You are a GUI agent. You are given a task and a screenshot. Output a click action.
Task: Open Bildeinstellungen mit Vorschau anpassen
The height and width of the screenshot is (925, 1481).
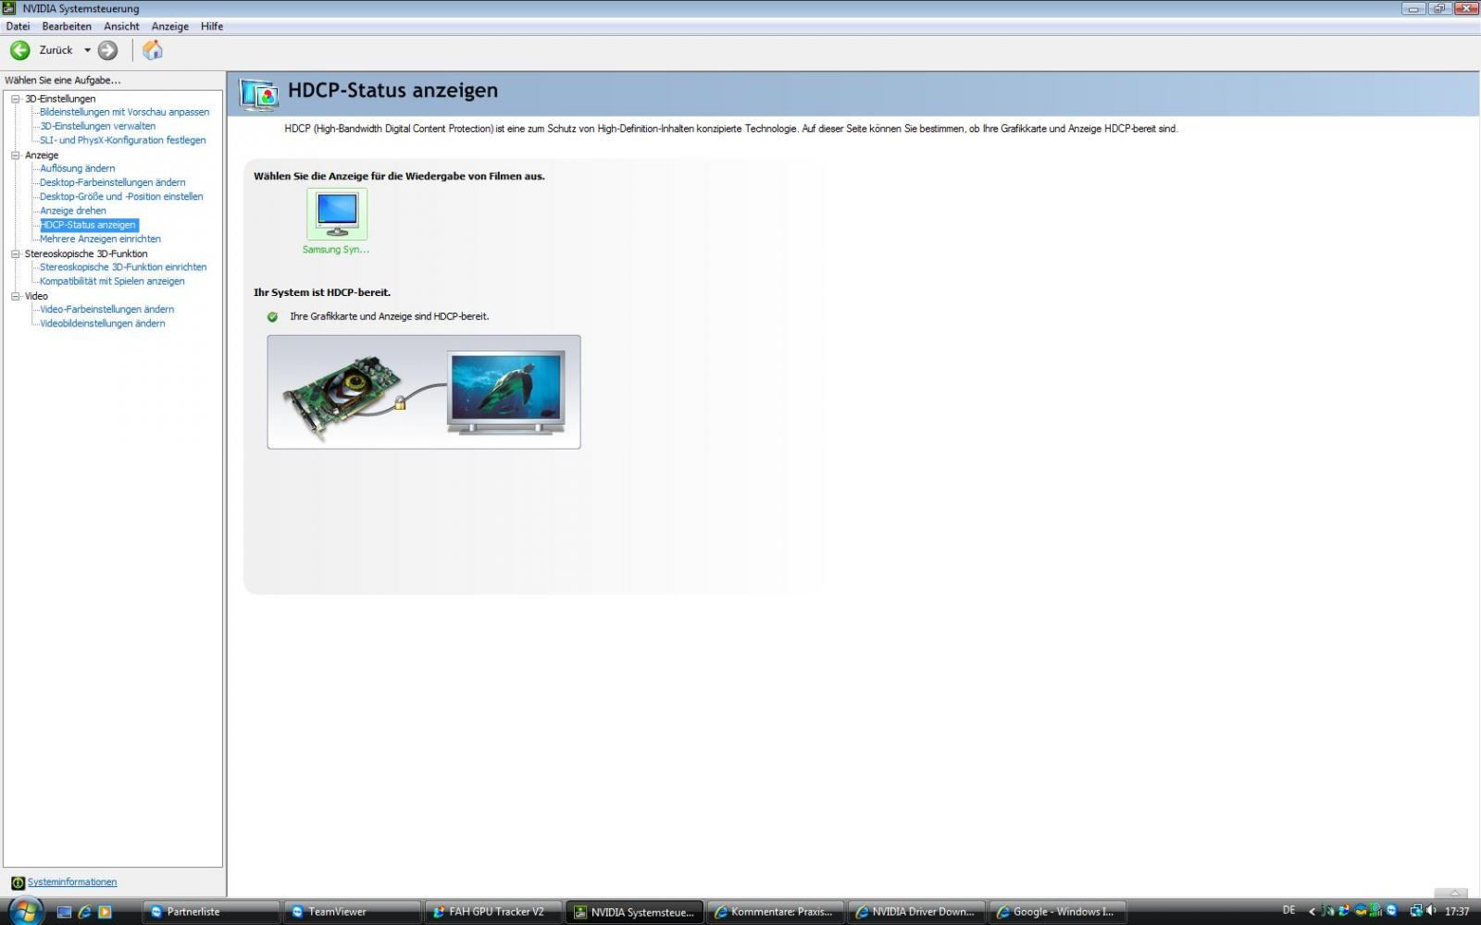(124, 112)
